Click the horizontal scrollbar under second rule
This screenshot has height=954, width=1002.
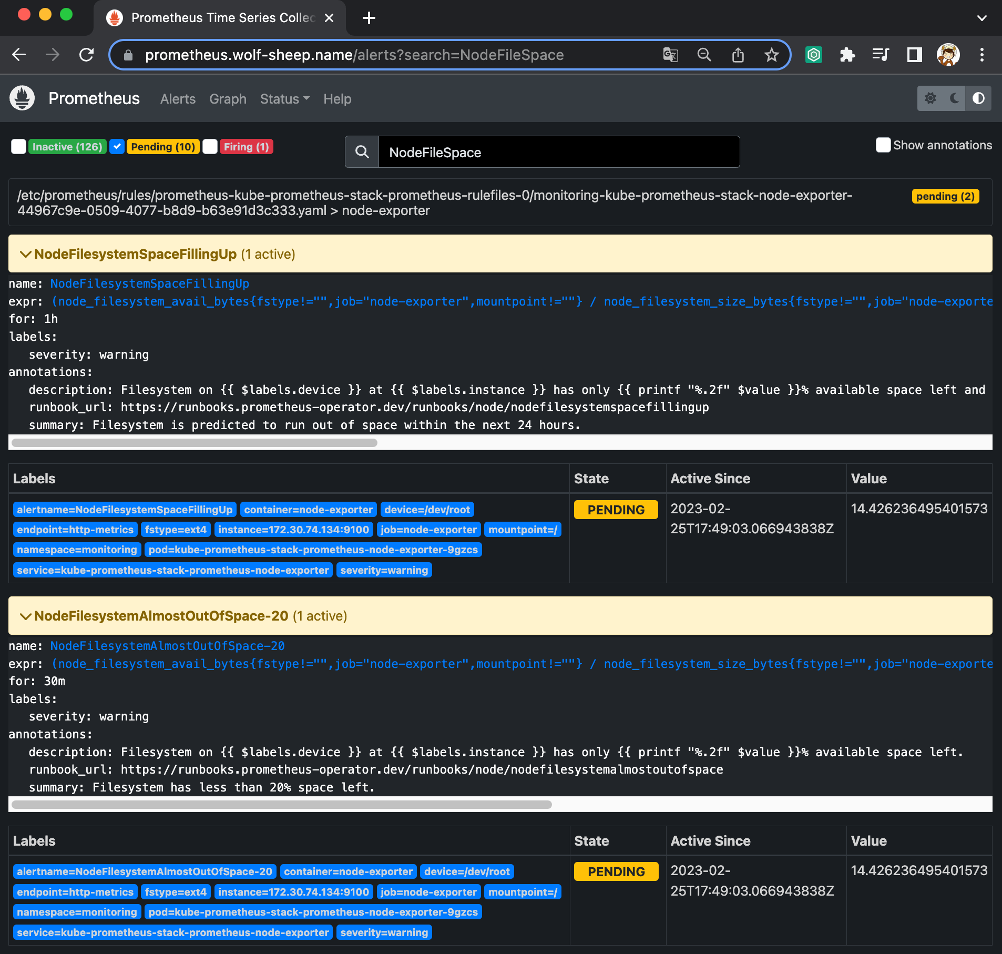pyautogui.click(x=282, y=805)
